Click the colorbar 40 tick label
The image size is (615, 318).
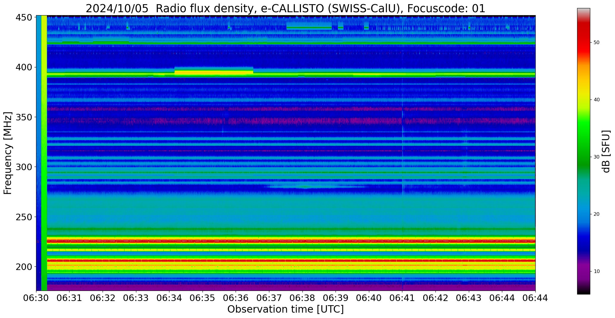597,100
